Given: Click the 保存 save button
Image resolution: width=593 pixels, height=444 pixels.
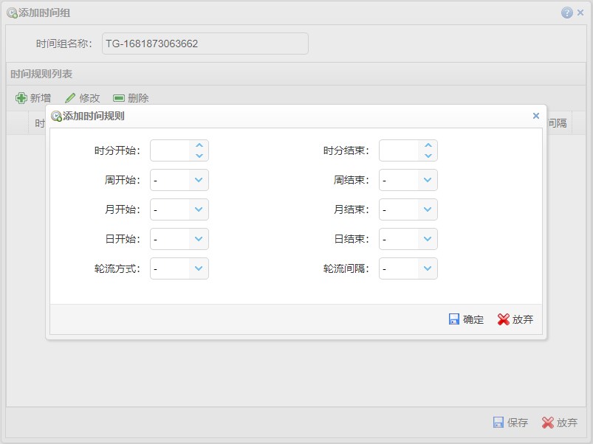Looking at the screenshot, I should [x=510, y=423].
